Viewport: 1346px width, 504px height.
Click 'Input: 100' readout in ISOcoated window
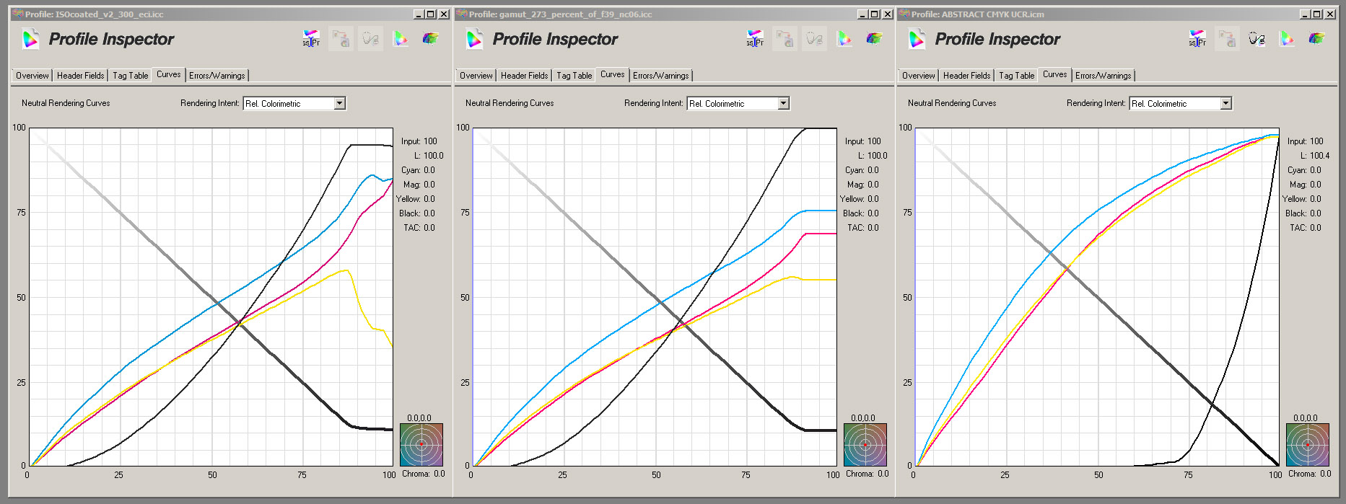pyautogui.click(x=419, y=141)
